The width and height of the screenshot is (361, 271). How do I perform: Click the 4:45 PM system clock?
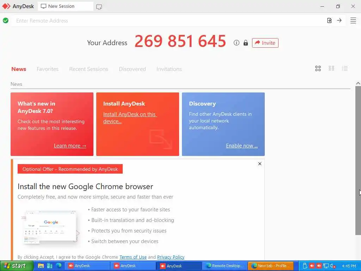point(349,266)
